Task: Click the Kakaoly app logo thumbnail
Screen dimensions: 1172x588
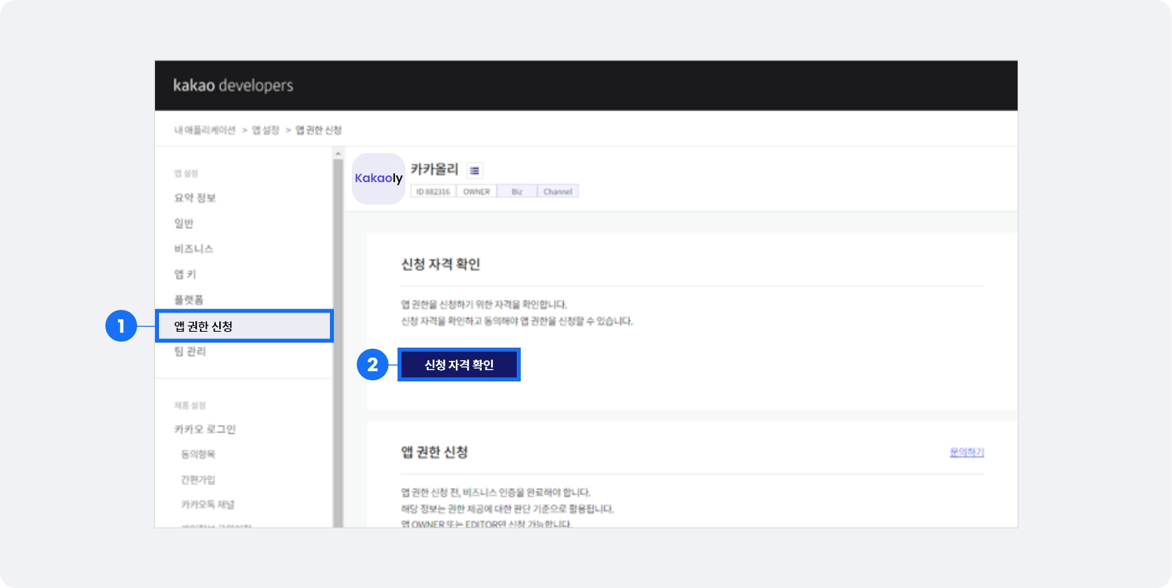Action: click(378, 178)
